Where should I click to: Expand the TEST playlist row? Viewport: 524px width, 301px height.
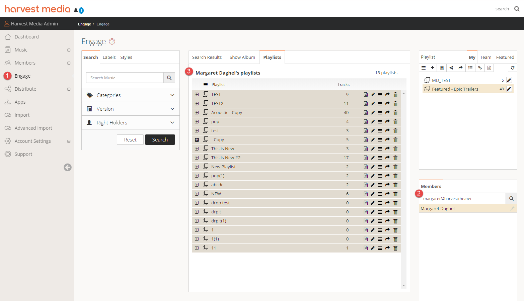point(197,95)
